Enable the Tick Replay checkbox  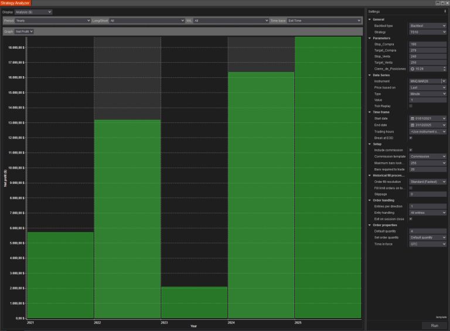pyautogui.click(x=411, y=106)
